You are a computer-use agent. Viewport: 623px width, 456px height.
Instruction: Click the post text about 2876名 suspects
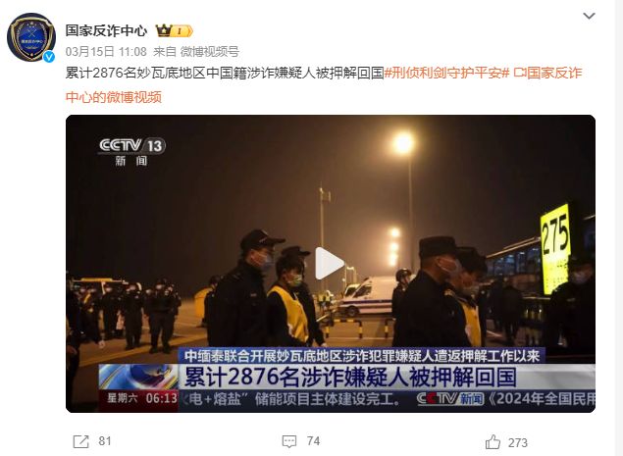tap(225, 74)
